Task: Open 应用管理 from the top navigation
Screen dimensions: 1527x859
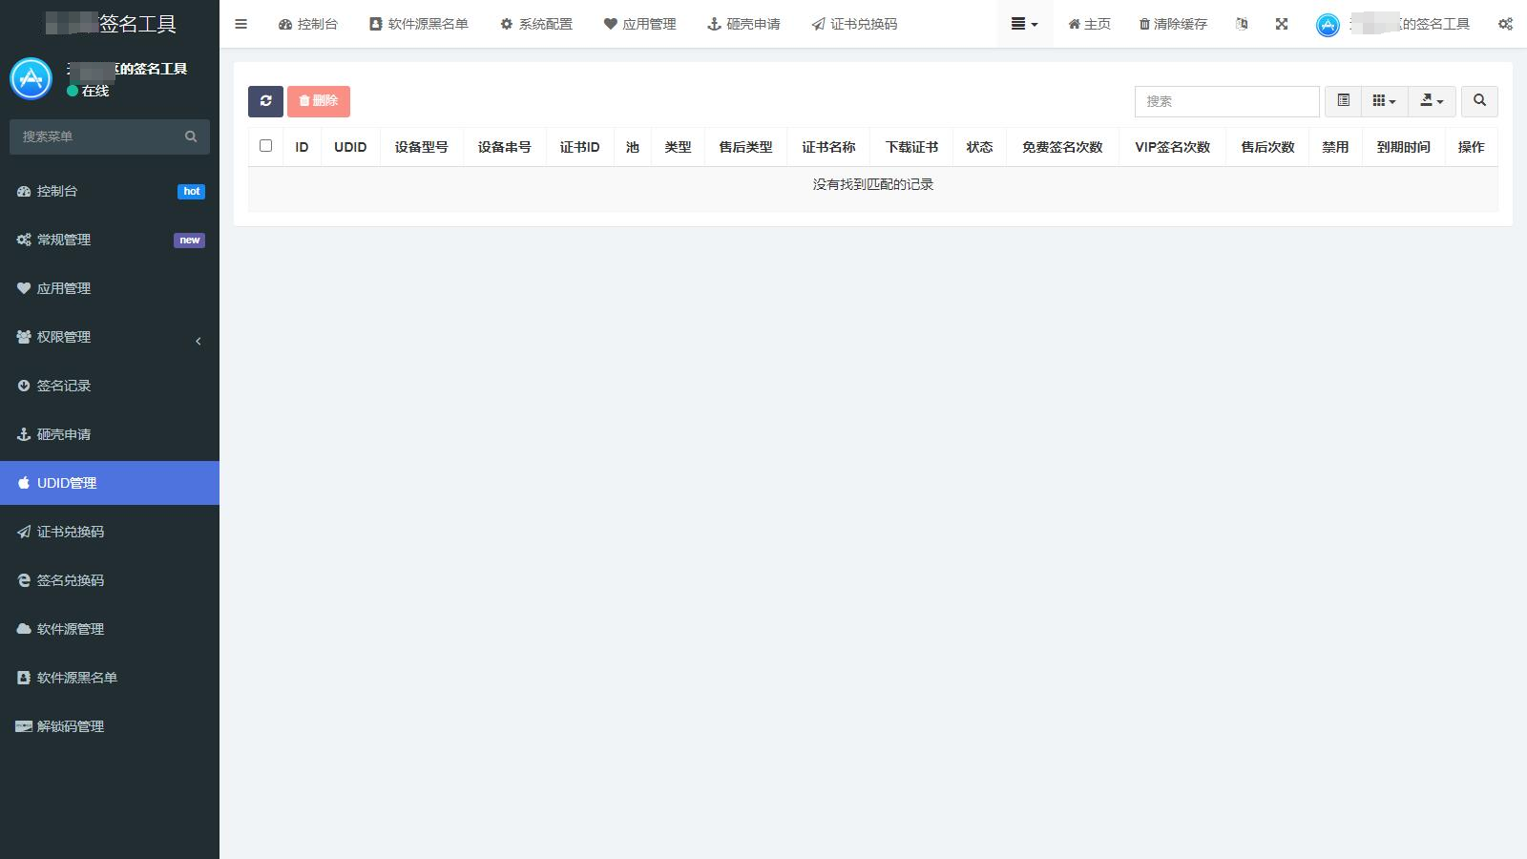Action: click(639, 24)
